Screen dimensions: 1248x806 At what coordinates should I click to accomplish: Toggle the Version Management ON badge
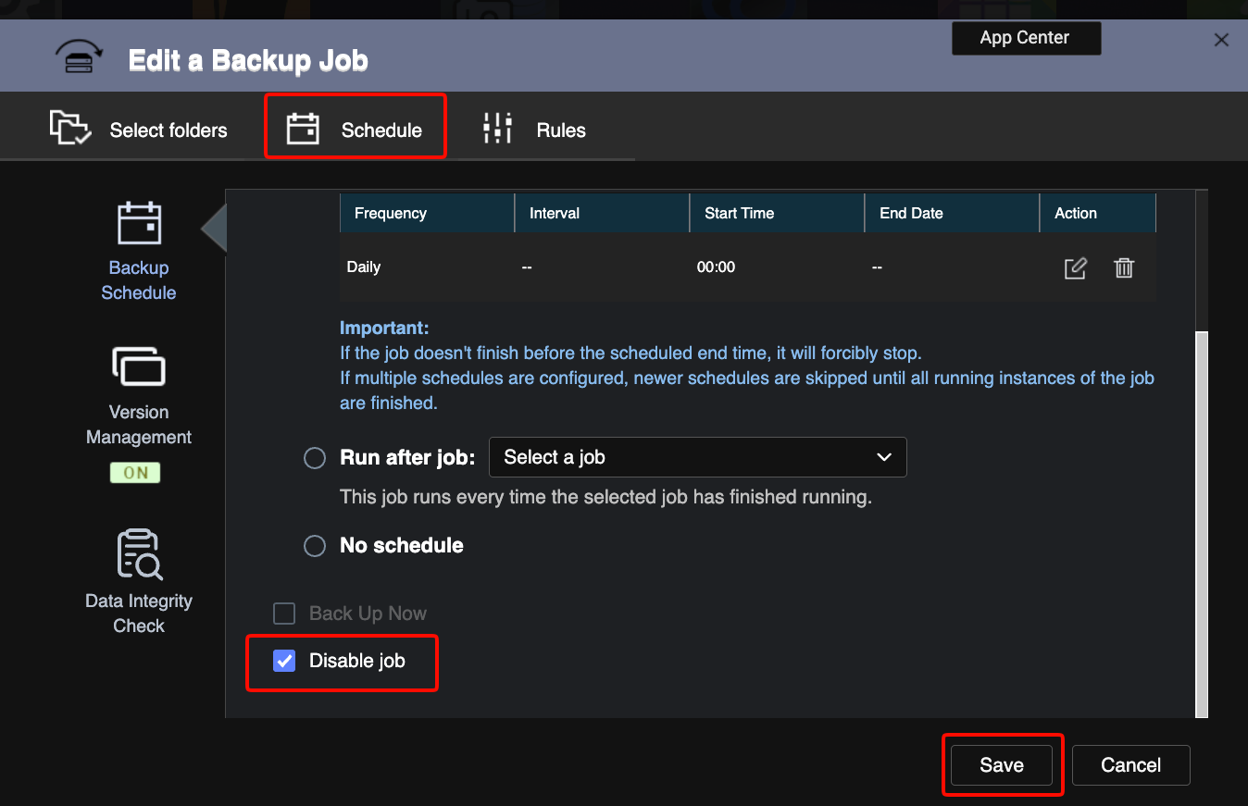[135, 473]
